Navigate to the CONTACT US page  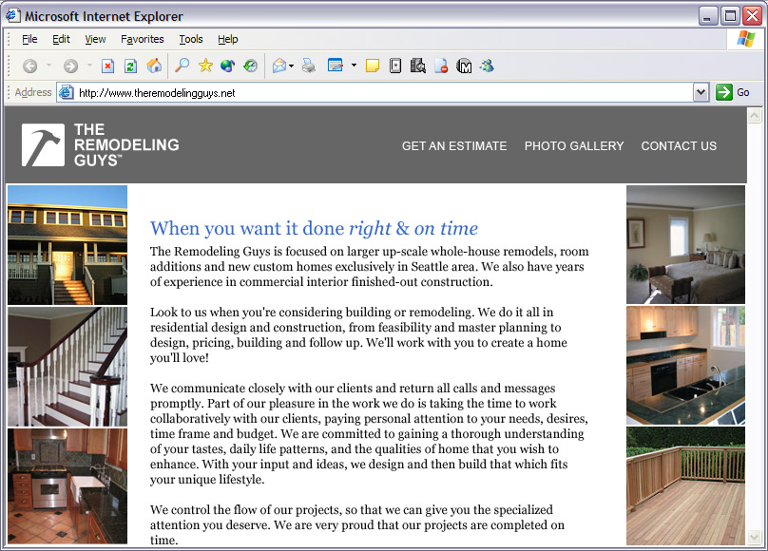pos(679,146)
